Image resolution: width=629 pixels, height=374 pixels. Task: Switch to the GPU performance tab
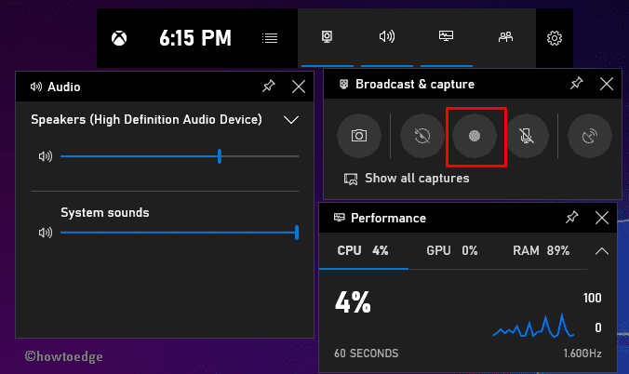tap(451, 250)
